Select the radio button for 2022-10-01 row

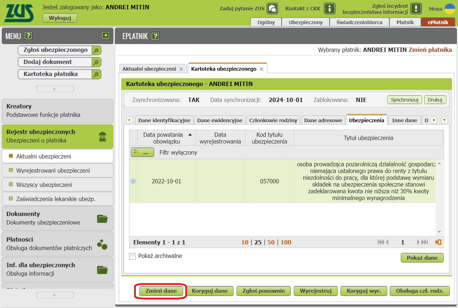coord(133,181)
